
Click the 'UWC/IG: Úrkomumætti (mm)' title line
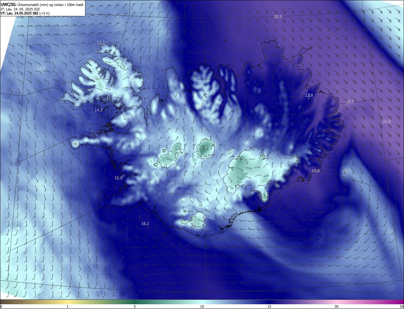42,4
